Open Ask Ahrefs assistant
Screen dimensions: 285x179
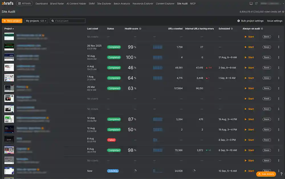click(266, 174)
